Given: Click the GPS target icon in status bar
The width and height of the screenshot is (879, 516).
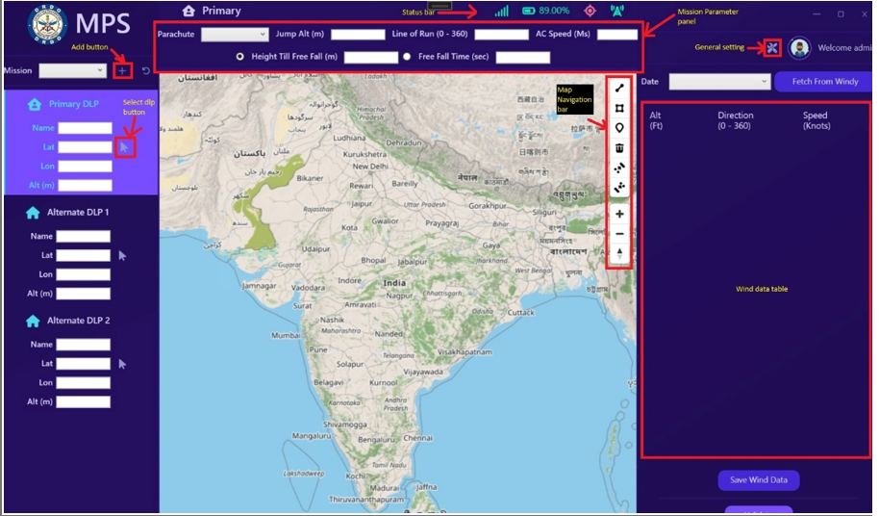Looking at the screenshot, I should click(590, 11).
